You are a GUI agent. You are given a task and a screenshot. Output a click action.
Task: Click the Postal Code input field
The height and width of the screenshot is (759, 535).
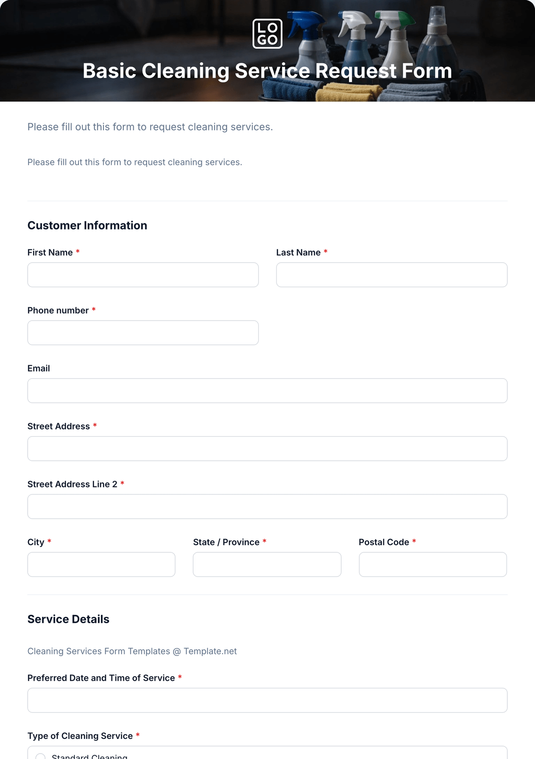433,564
